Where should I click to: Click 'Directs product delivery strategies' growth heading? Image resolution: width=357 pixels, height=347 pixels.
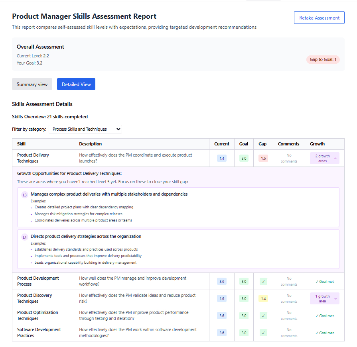86,236
